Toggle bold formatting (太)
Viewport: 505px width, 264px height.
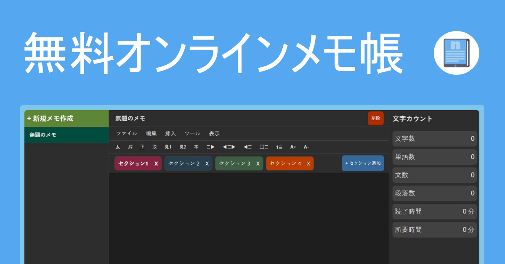point(118,147)
